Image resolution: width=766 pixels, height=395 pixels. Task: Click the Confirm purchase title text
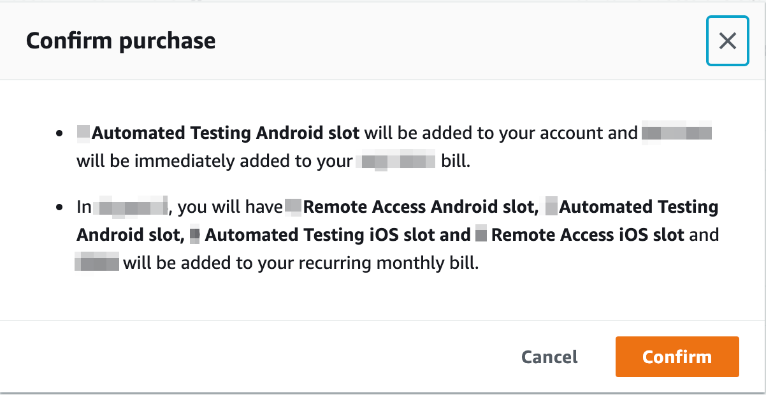tap(120, 41)
